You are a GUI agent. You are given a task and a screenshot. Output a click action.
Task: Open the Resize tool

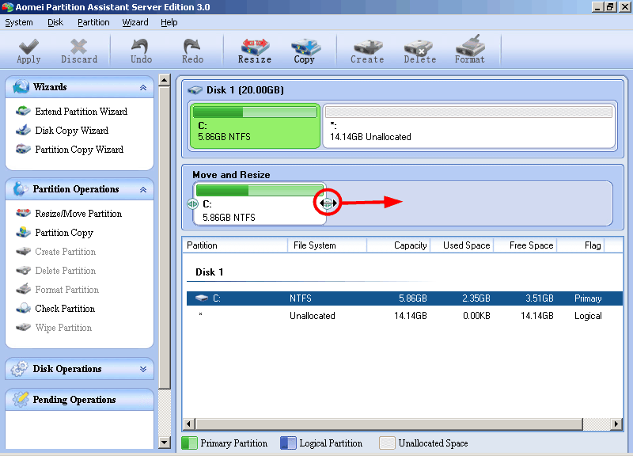pyautogui.click(x=254, y=49)
